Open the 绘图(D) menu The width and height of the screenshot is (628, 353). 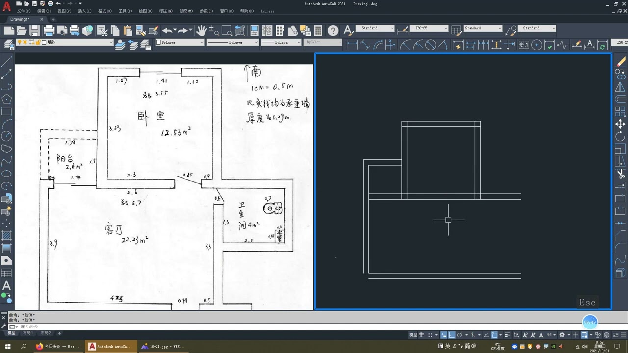(x=145, y=11)
